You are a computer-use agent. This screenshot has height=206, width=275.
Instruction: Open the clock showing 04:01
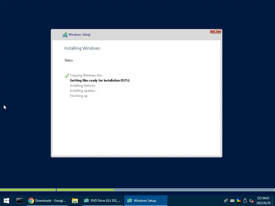(263, 198)
